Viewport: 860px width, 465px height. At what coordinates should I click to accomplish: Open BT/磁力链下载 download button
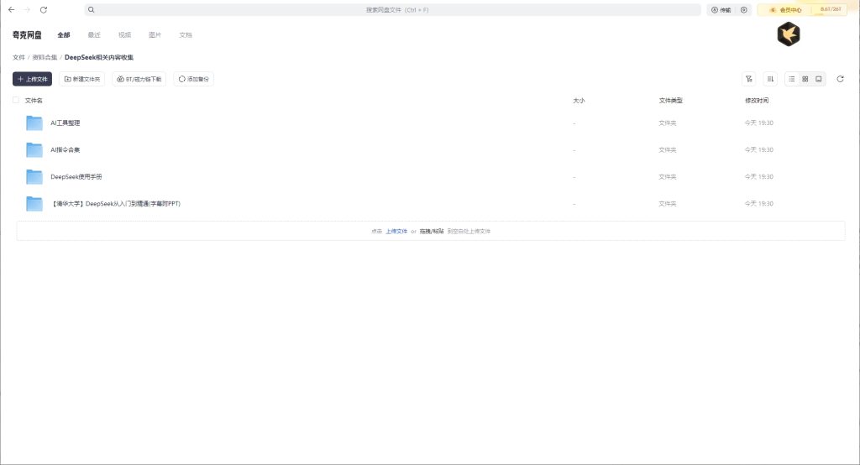(x=139, y=79)
